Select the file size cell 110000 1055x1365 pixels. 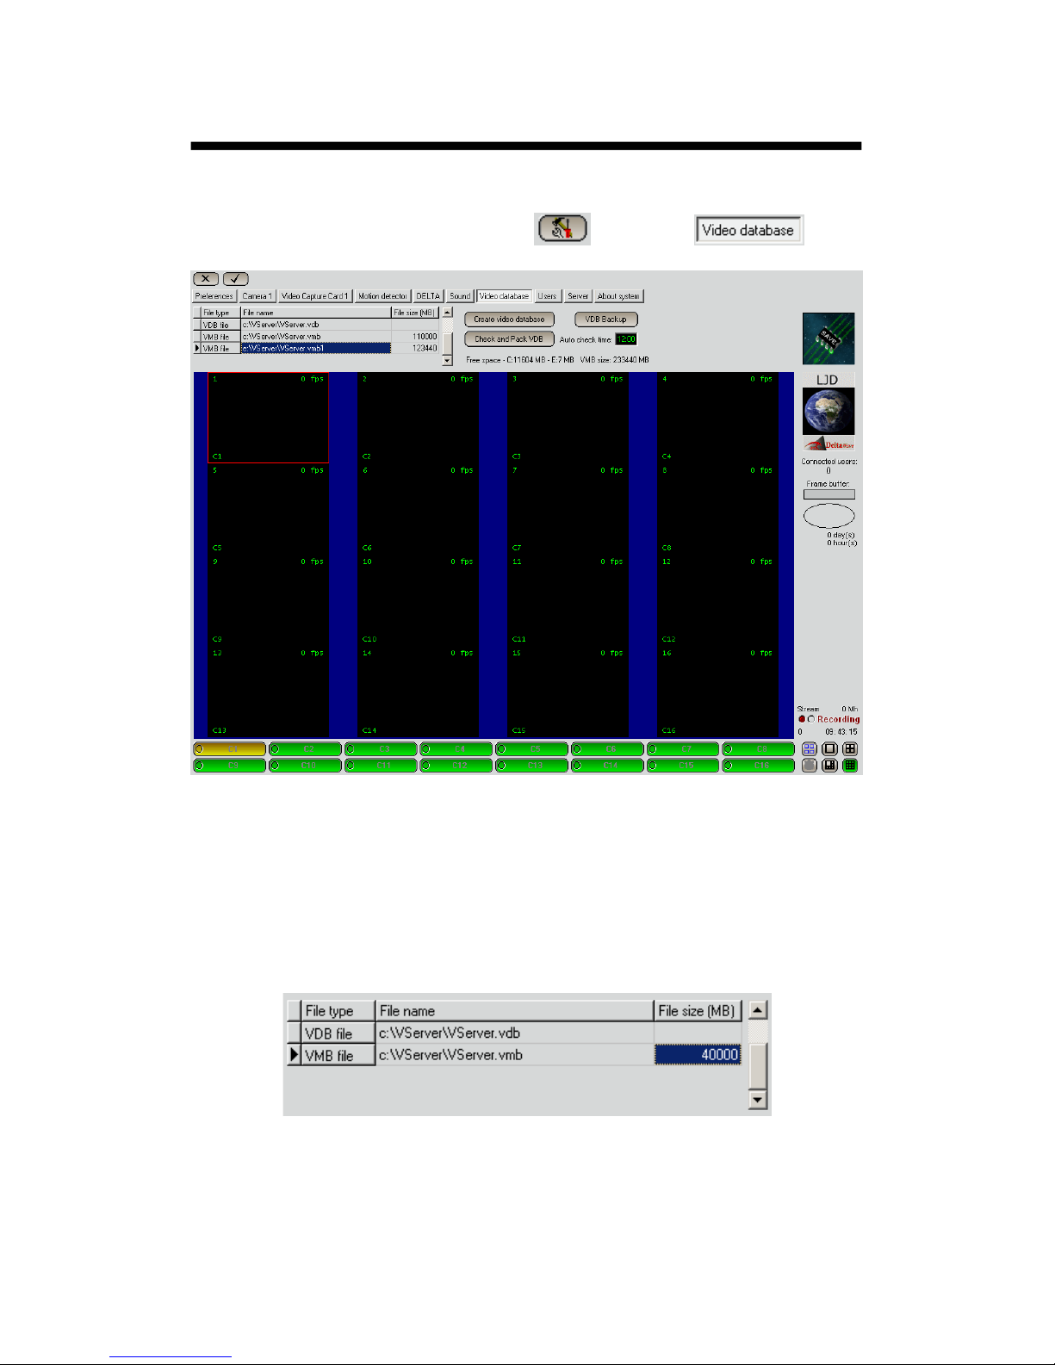click(415, 337)
